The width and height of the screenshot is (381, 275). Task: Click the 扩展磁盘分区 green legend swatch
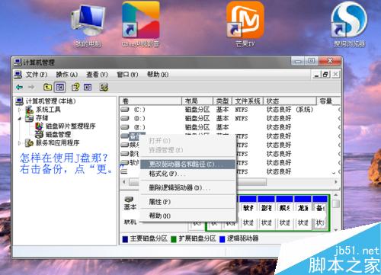coord(174,239)
